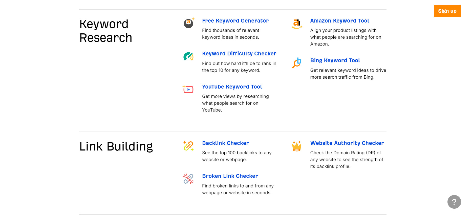Screen dimensions: 472x215
Task: Open the Amazon Keyword Tool link
Action: tap(339, 21)
